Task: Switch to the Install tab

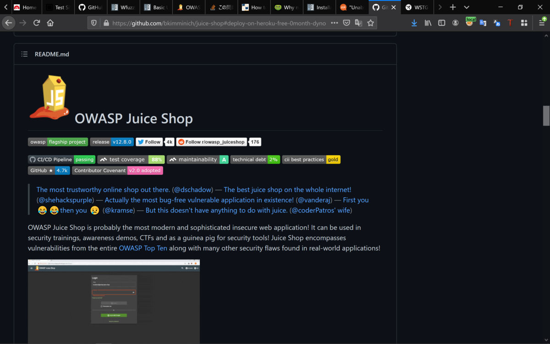Action: 319,7
